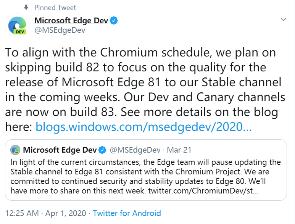Click the @MSEdgeDev handle in quoted tweet
The image size is (295, 224).
point(135,150)
